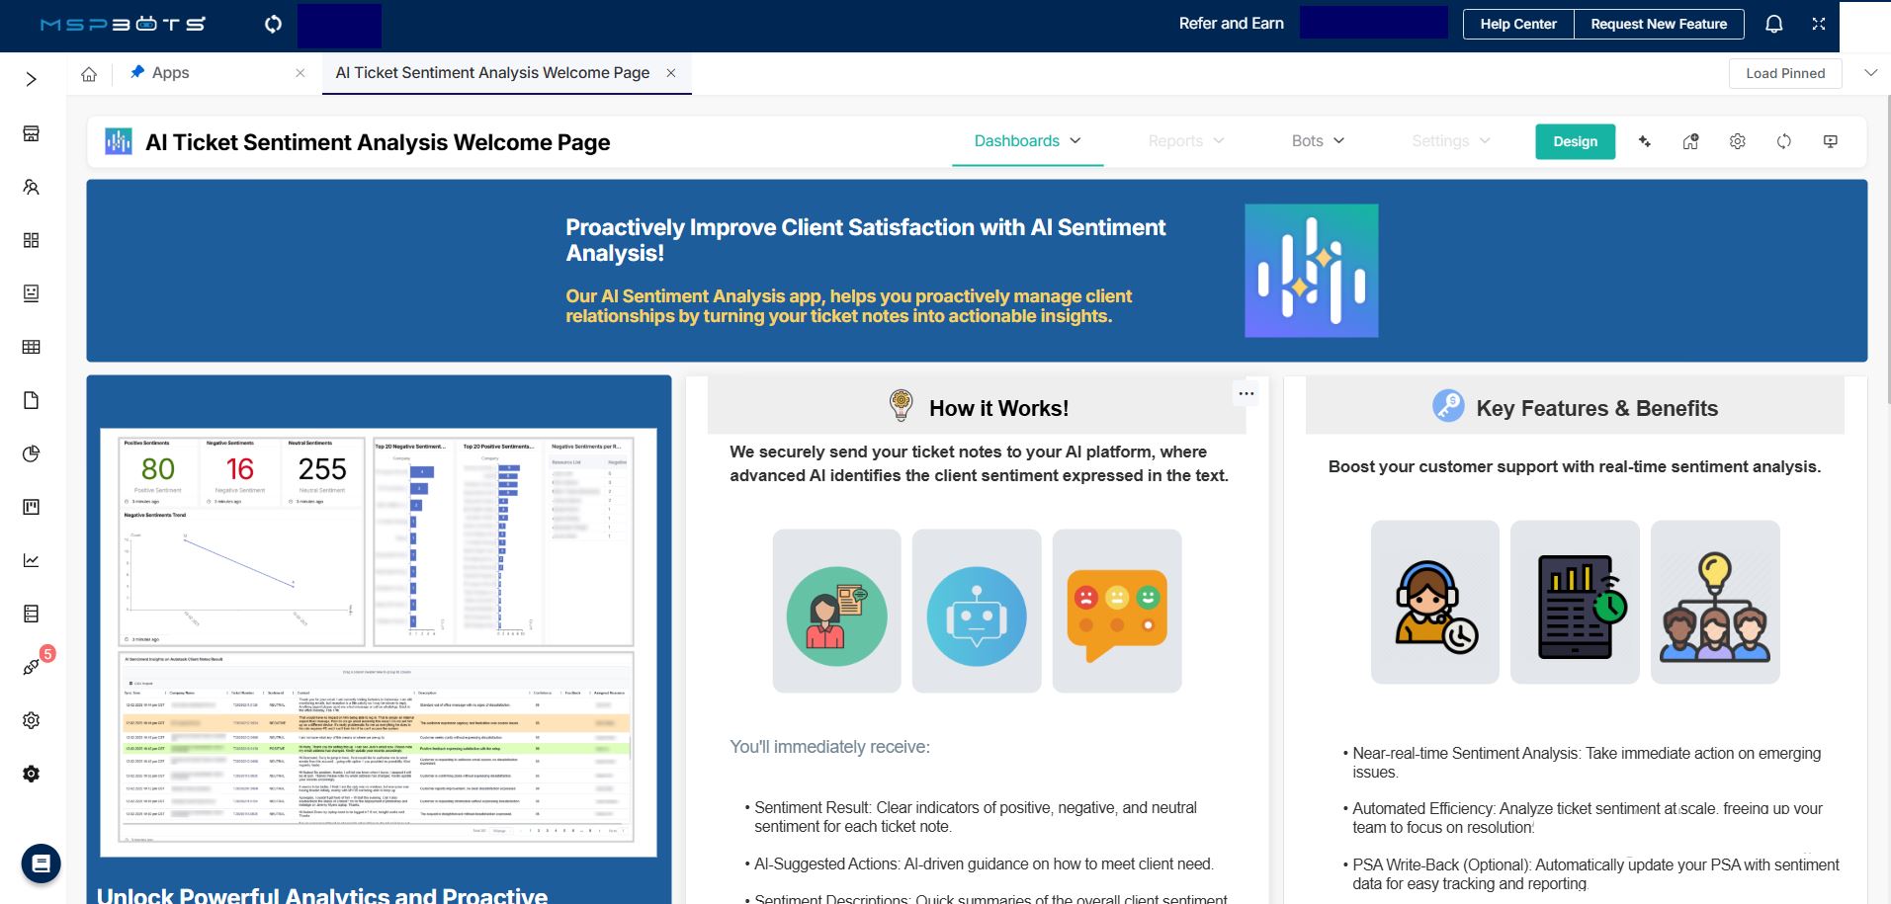
Task: Switch to the Apps tab
Action: [x=170, y=73]
